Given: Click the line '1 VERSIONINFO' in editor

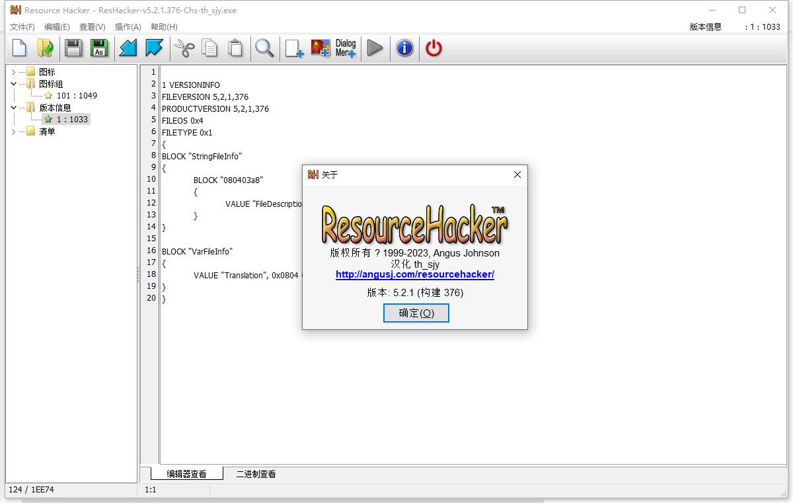Looking at the screenshot, I should pos(191,85).
